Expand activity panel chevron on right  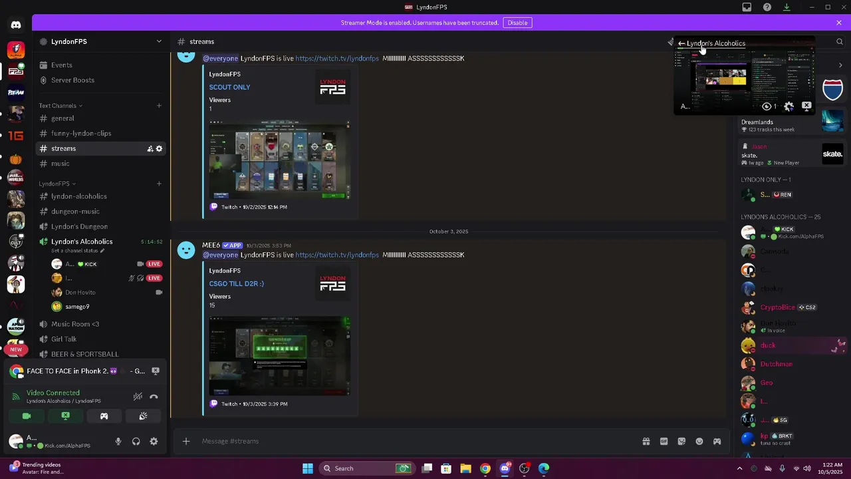(x=840, y=65)
